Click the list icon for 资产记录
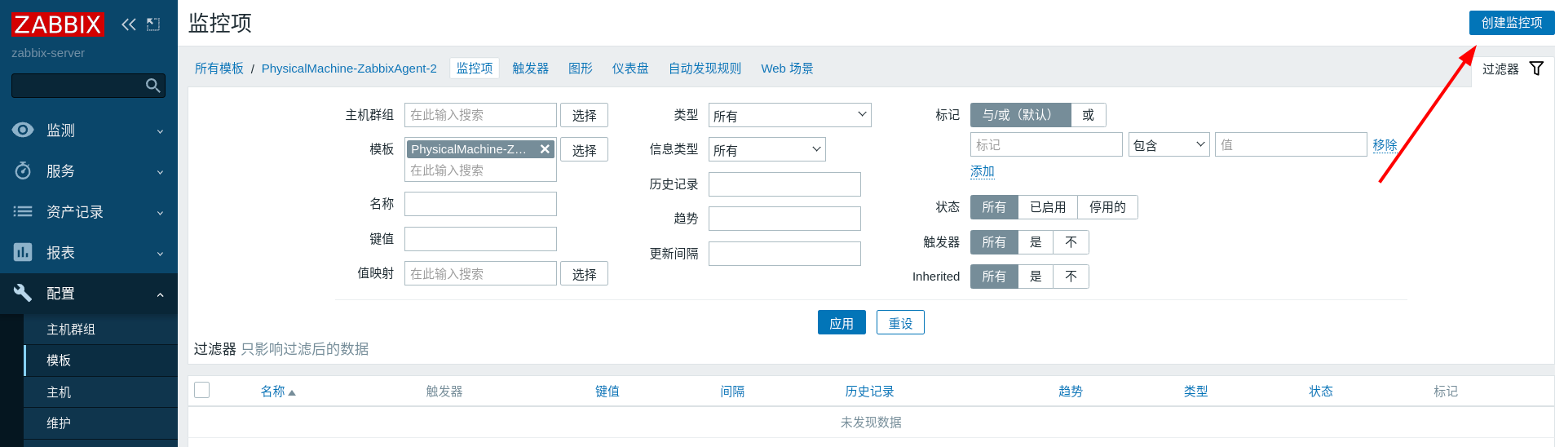This screenshot has width=1555, height=447. (23, 211)
